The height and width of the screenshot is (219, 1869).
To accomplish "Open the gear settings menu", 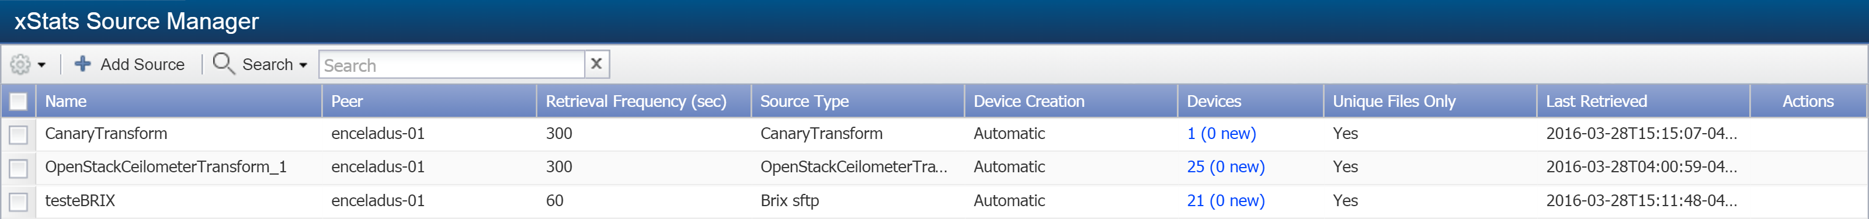I will pyautogui.click(x=20, y=65).
